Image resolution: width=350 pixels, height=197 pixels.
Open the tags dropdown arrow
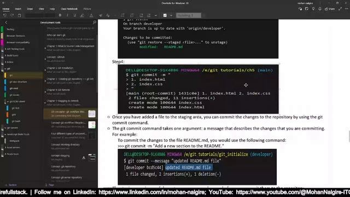171,15
